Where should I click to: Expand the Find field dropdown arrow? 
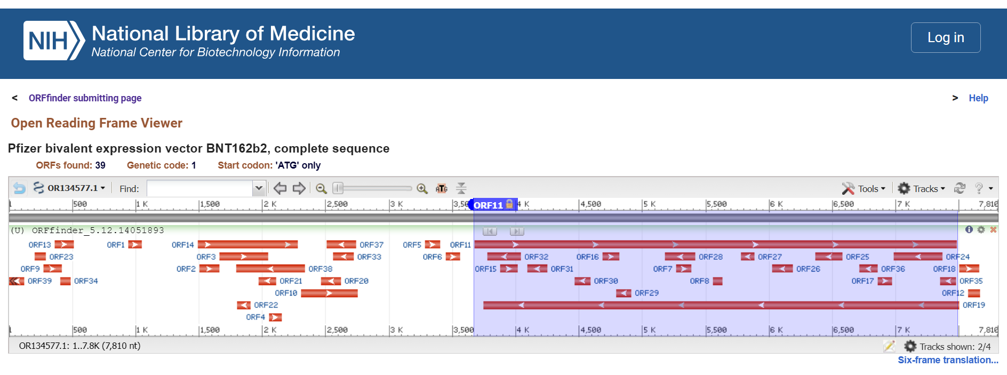259,188
